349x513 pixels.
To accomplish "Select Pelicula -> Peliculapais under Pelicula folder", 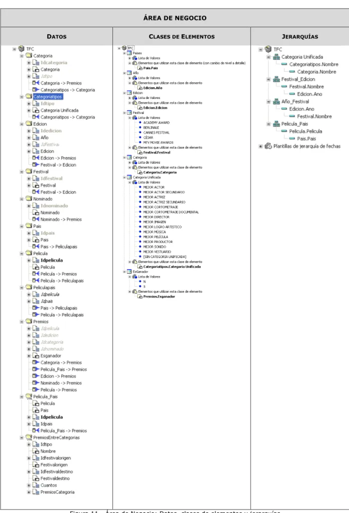I will (62, 281).
